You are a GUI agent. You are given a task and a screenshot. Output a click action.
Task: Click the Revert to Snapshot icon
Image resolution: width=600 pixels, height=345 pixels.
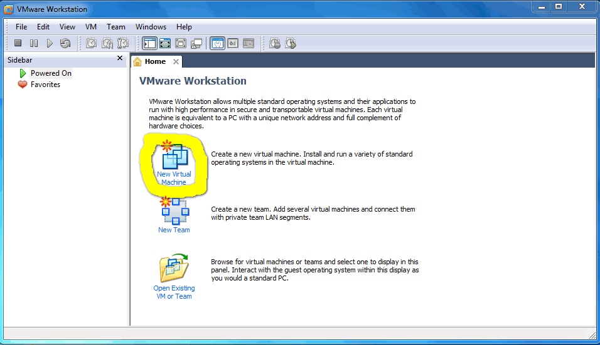pos(107,43)
